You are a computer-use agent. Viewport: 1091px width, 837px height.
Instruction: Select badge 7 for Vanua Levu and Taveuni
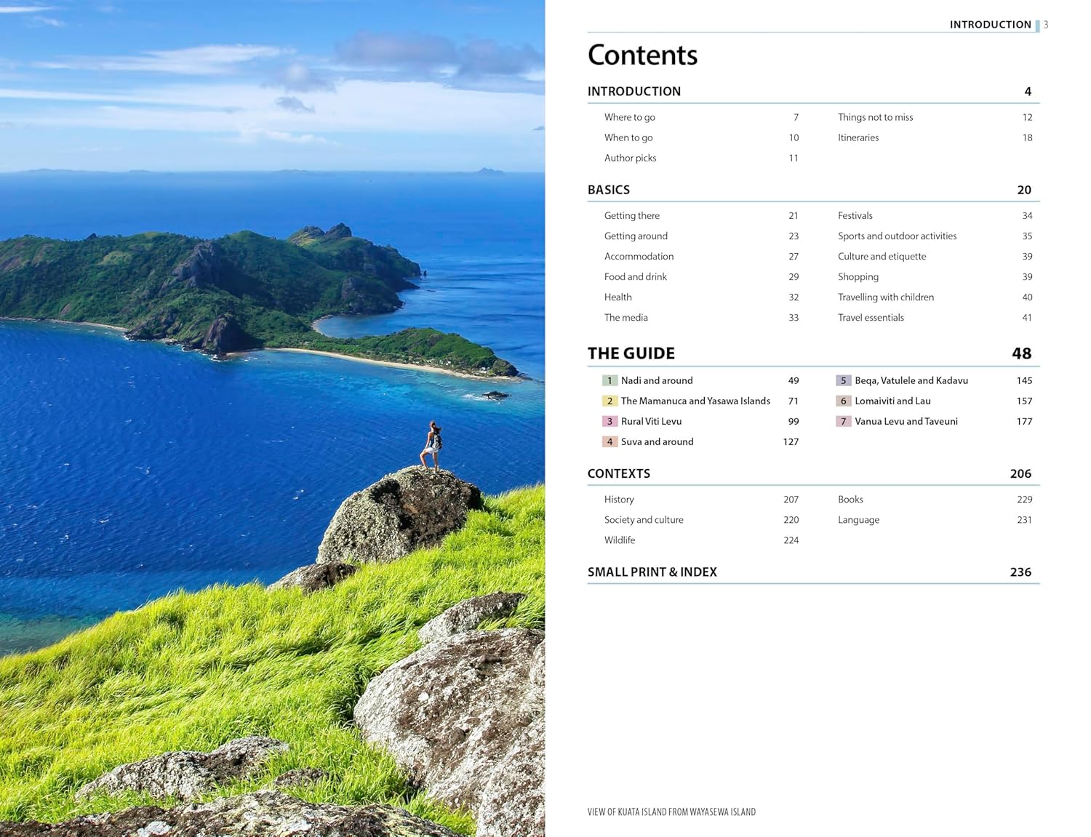click(843, 421)
